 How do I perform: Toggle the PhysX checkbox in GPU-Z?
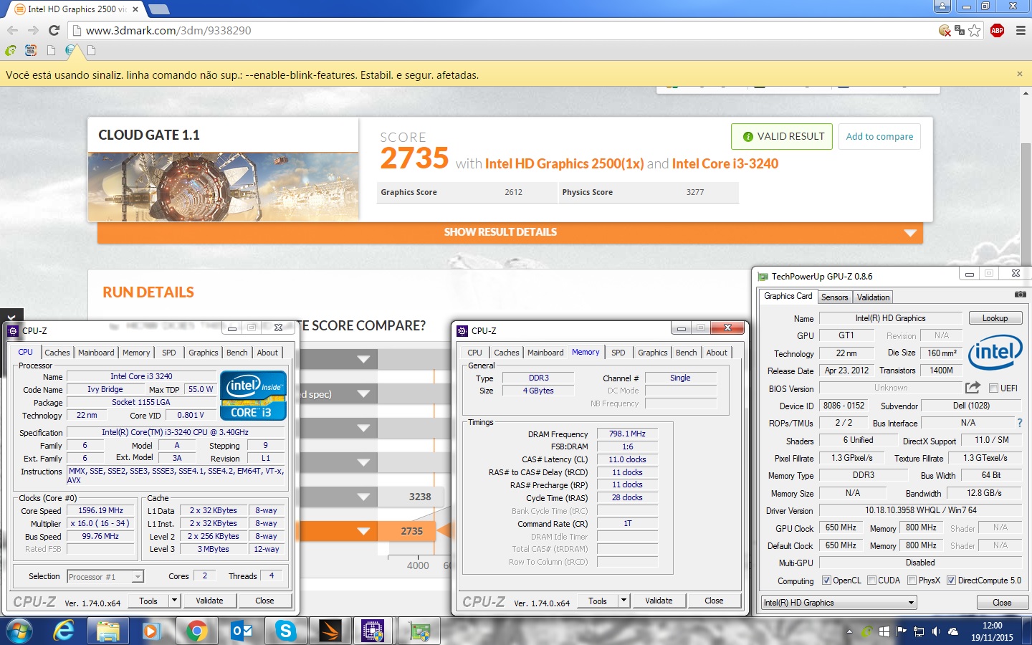pos(912,580)
